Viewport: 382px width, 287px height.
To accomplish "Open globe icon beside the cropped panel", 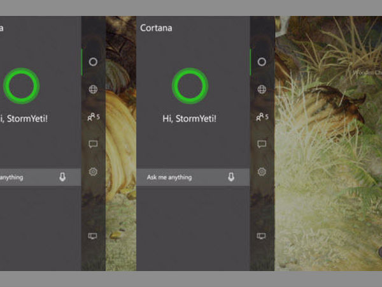I will tap(93, 89).
